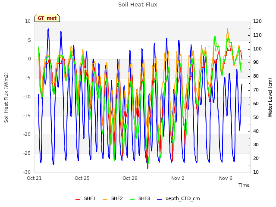276x207 pixels.
Task: Click the 10 left axis tick label
Action: (28, 21)
